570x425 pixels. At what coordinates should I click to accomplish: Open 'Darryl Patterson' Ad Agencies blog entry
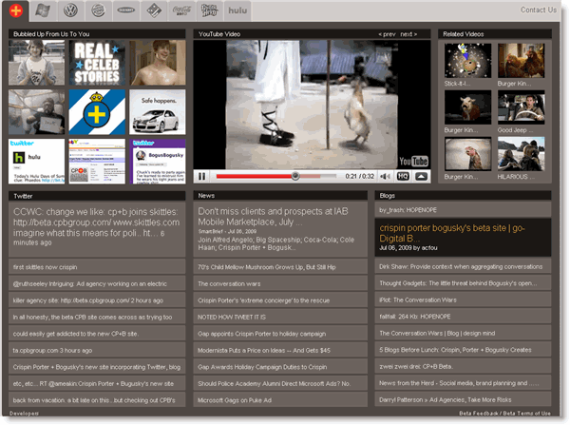[464, 399]
